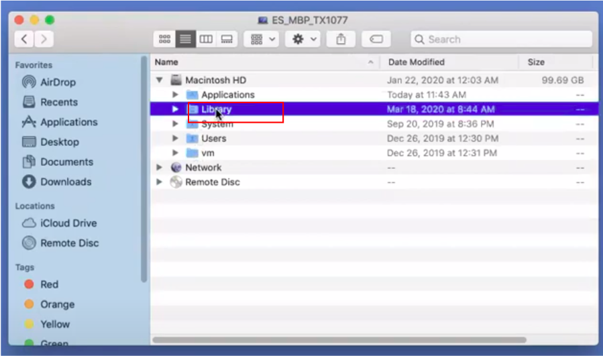Expand the Library folder triangle
Viewport: 603px width, 356px height.
point(175,109)
